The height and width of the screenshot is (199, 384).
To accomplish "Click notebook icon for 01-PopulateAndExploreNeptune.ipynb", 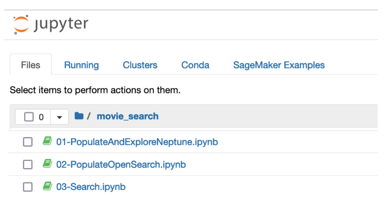I will coord(48,141).
